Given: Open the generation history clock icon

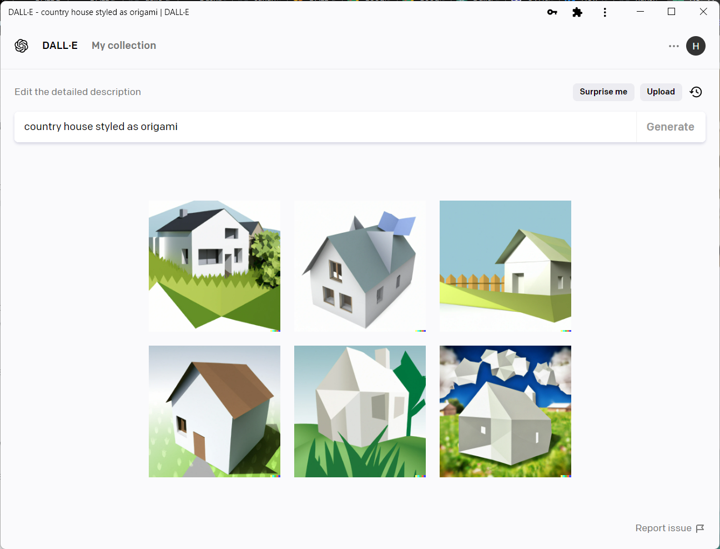Looking at the screenshot, I should pos(696,92).
